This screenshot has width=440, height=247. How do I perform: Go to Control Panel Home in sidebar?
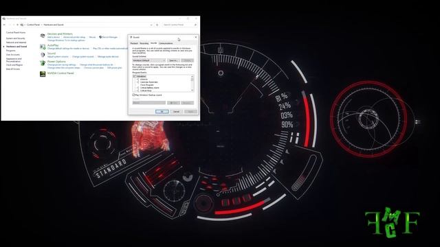coord(16,33)
